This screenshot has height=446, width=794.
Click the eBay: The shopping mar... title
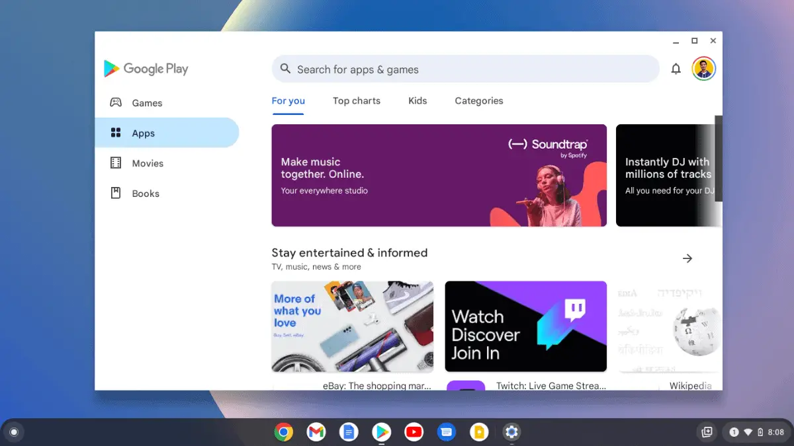(x=377, y=385)
